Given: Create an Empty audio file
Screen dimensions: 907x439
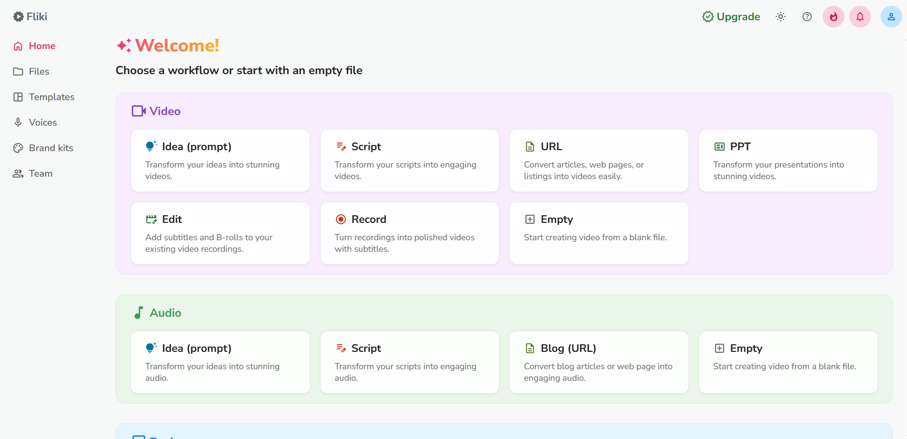Looking at the screenshot, I should click(x=788, y=362).
